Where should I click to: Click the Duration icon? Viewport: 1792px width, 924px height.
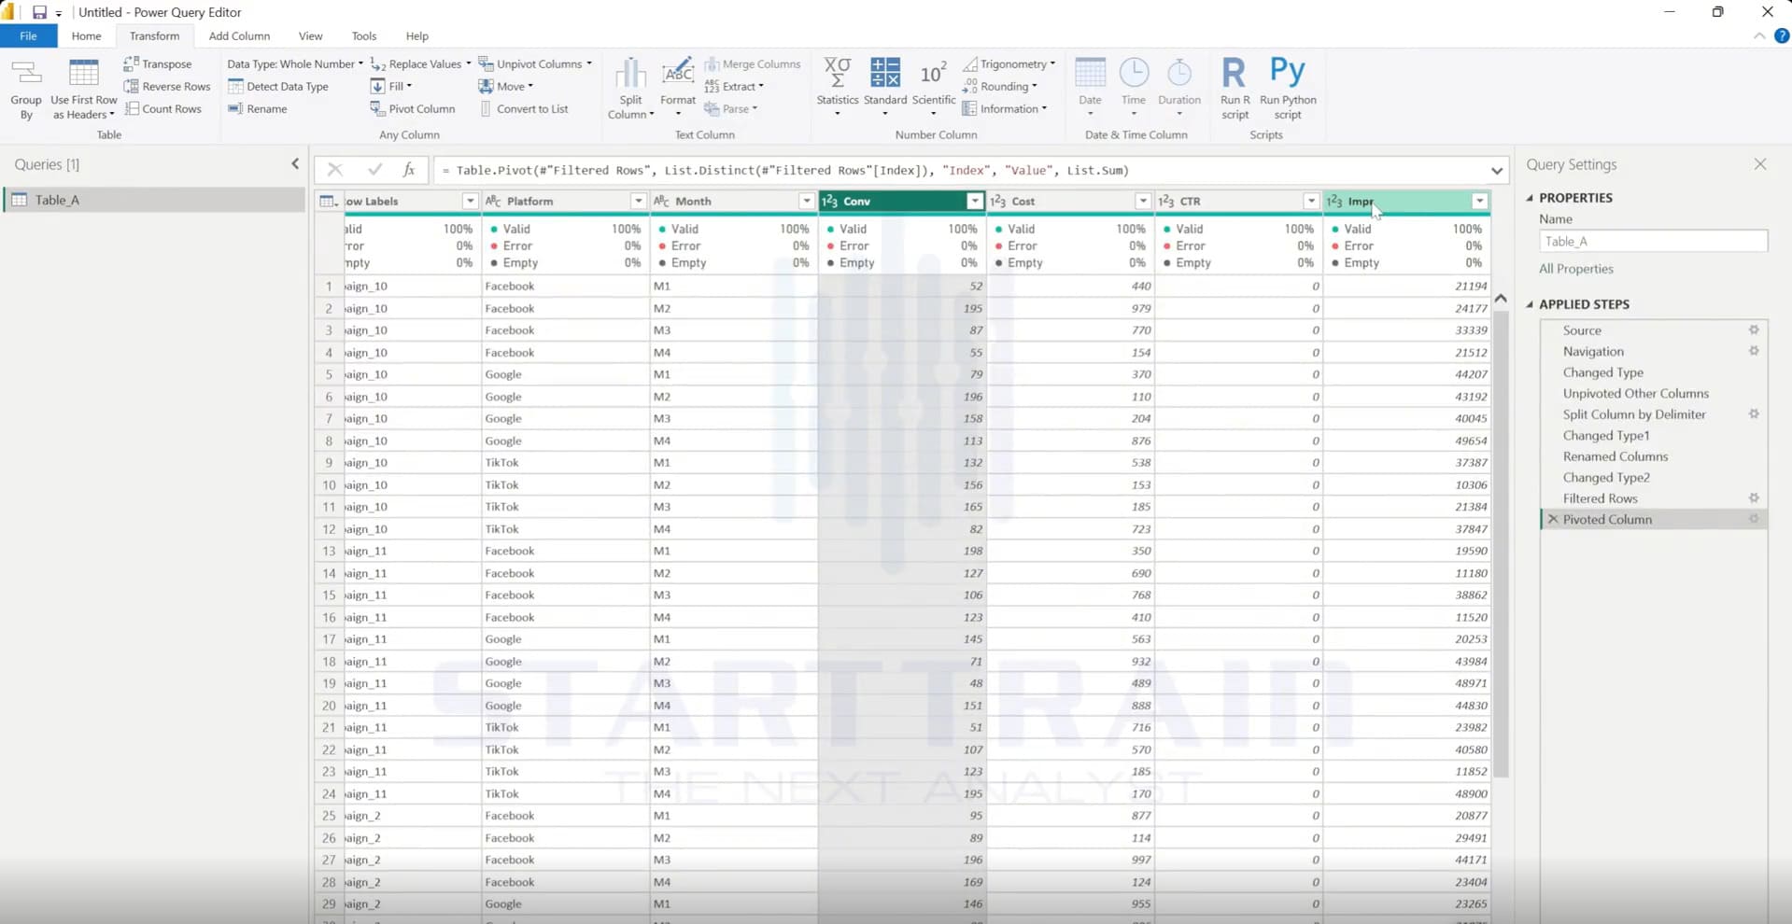(x=1179, y=73)
